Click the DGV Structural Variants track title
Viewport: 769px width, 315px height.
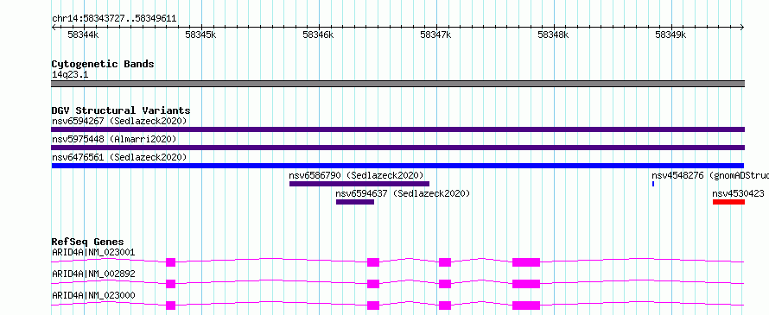tap(121, 110)
